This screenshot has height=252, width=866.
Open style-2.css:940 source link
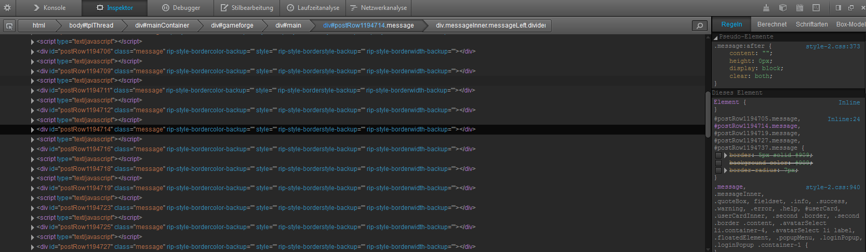(x=833, y=187)
